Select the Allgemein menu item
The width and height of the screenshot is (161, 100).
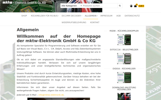pos(91,16)
